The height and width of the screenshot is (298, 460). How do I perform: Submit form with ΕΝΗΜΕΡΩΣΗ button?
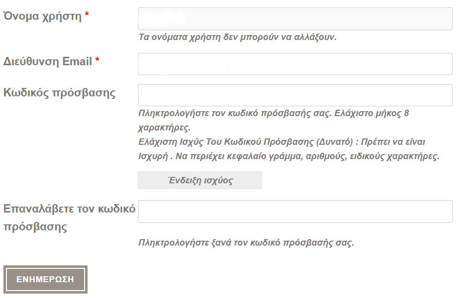46,279
